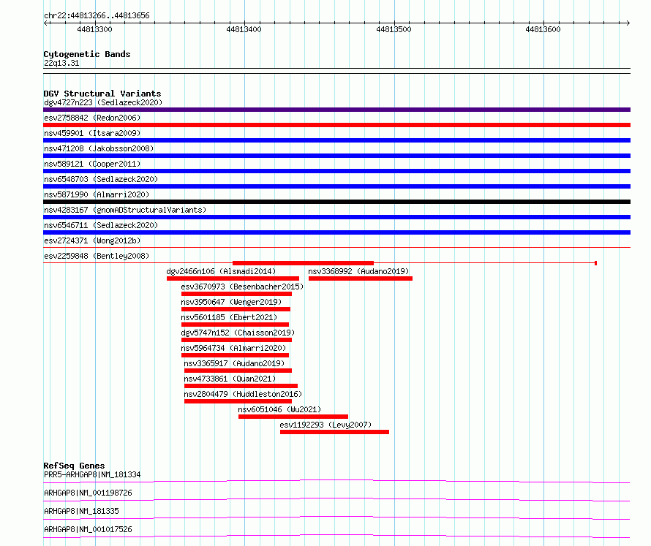651x546 pixels.
Task: Click the red esv2758842 variant bar
Action: click(336, 125)
